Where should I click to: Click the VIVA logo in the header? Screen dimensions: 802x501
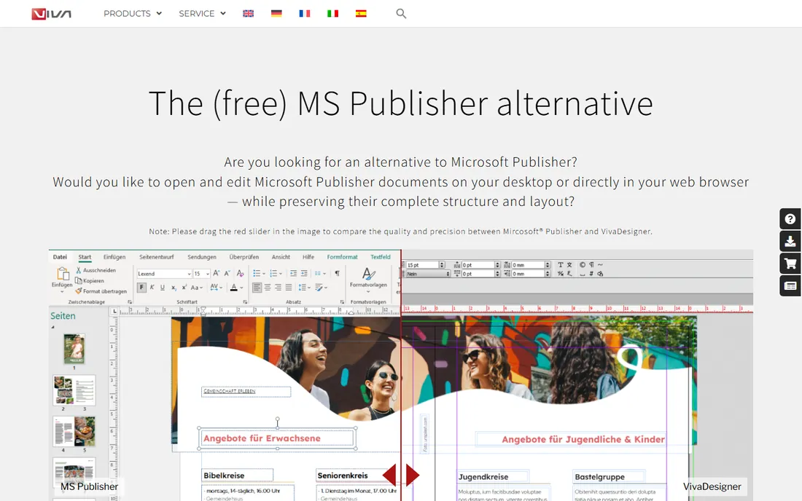[51, 14]
